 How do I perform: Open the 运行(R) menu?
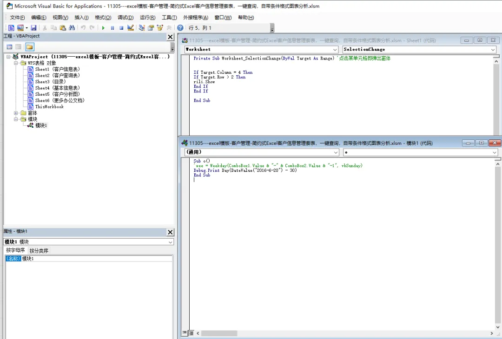(x=148, y=18)
